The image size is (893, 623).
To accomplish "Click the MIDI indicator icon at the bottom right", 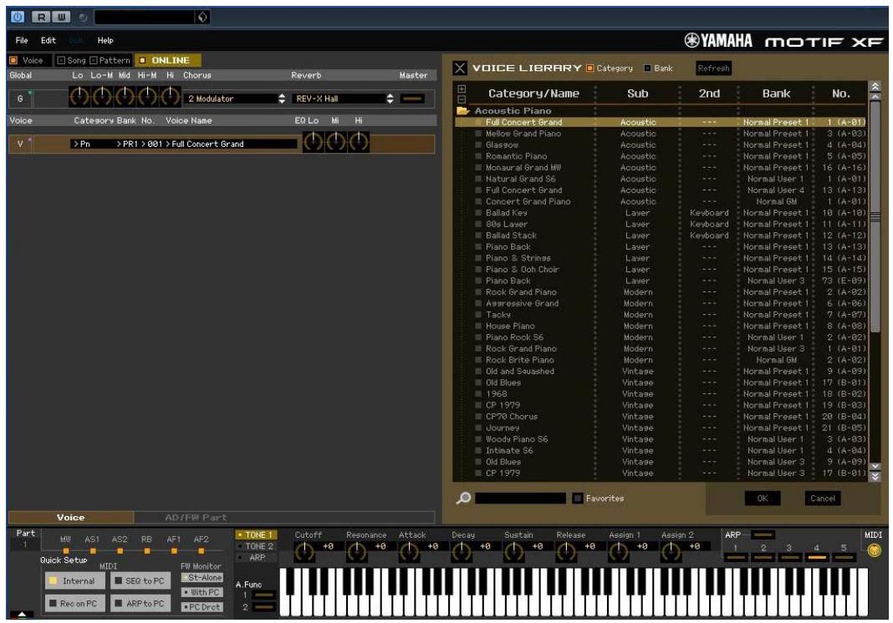I will pos(874,550).
